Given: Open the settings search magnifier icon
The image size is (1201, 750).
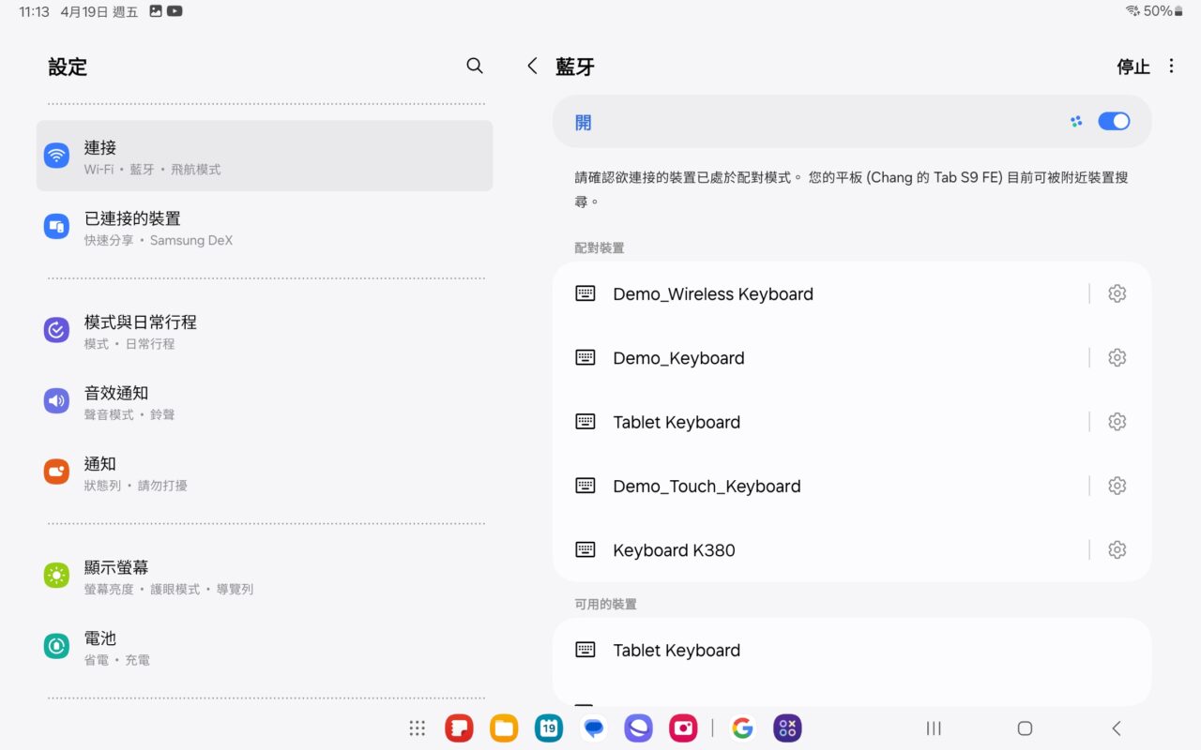Looking at the screenshot, I should click(475, 66).
